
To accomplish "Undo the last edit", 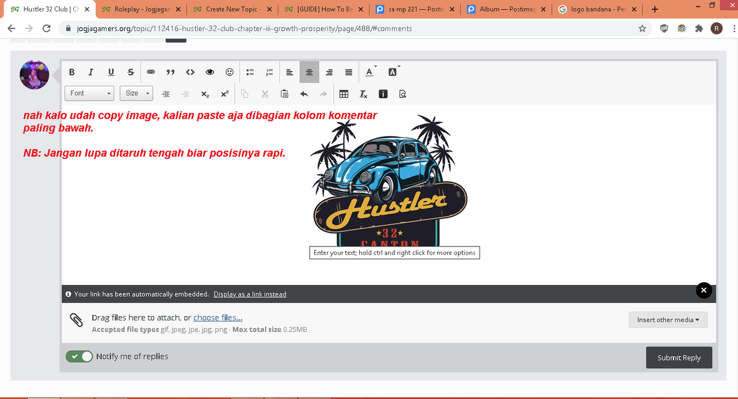I will 304,94.
